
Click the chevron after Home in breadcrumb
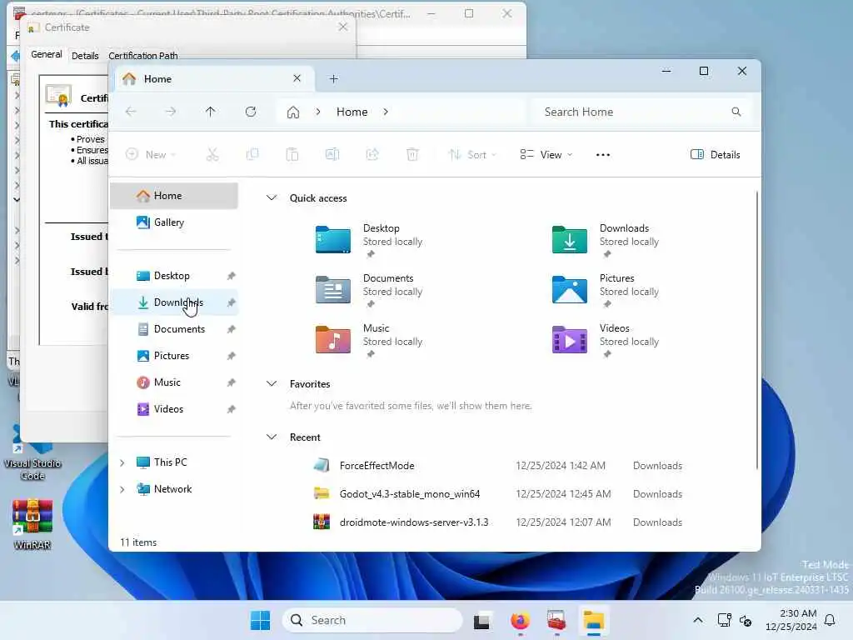pos(386,112)
